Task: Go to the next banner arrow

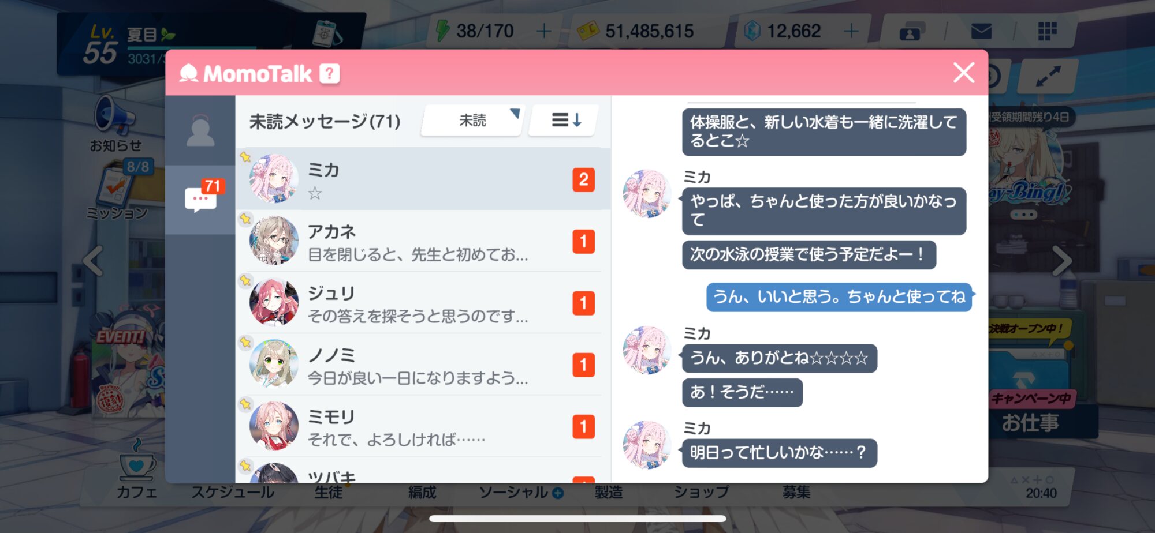Action: coord(1061,261)
